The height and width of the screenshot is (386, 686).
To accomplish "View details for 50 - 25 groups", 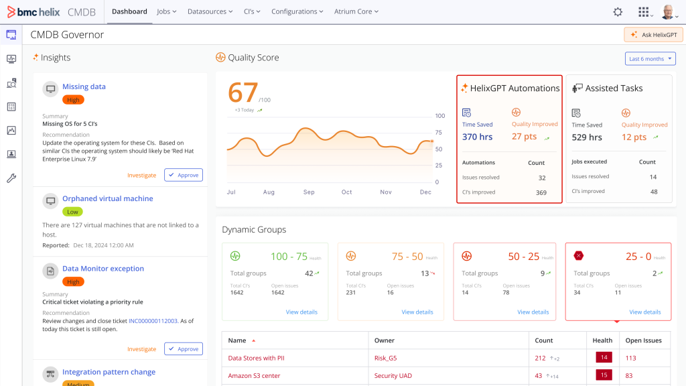I will point(533,312).
